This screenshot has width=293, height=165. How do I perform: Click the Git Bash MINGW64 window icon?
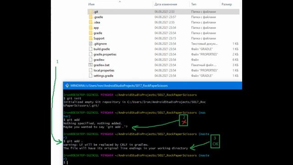tap(67, 86)
